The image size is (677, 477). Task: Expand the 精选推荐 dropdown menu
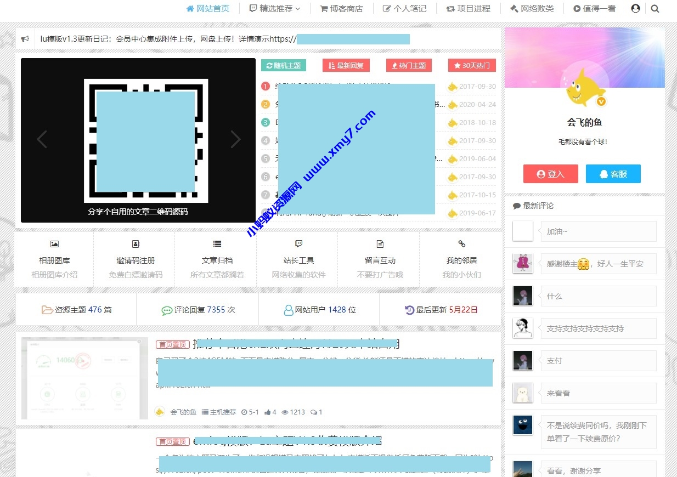tap(275, 8)
